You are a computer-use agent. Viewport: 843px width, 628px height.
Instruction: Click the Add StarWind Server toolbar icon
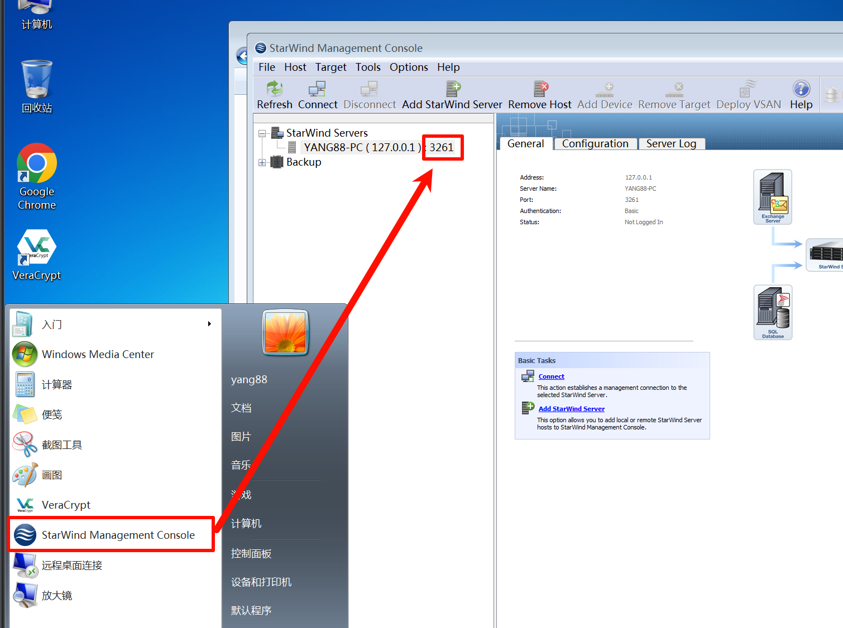point(453,89)
